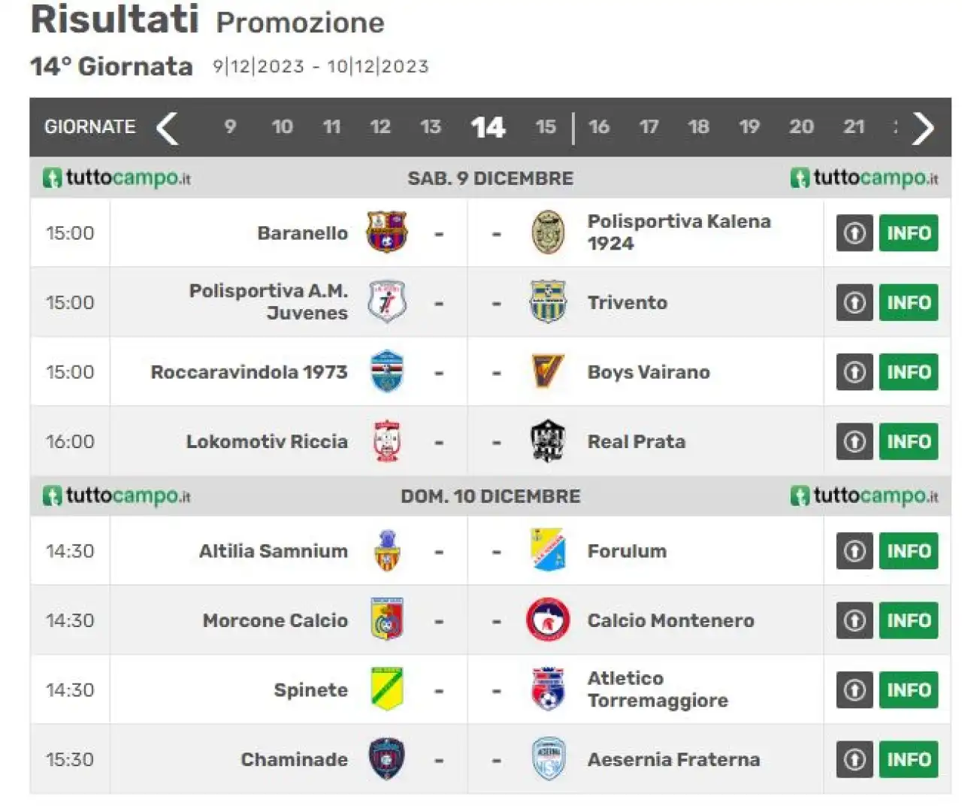Switch to giornata 9
This screenshot has height=806, width=962.
pos(230,127)
